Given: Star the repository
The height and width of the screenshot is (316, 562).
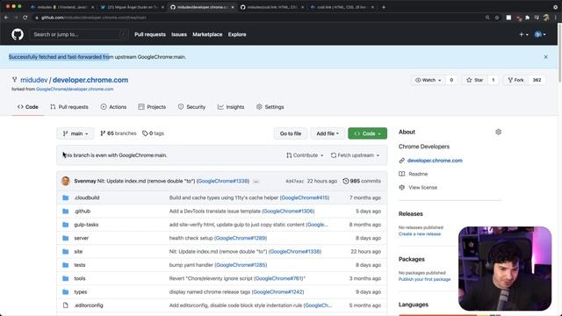Looking at the screenshot, I should click(x=475, y=80).
